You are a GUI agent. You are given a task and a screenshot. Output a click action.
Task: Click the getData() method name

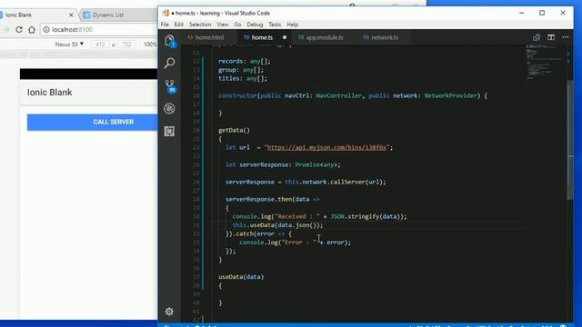235,130
